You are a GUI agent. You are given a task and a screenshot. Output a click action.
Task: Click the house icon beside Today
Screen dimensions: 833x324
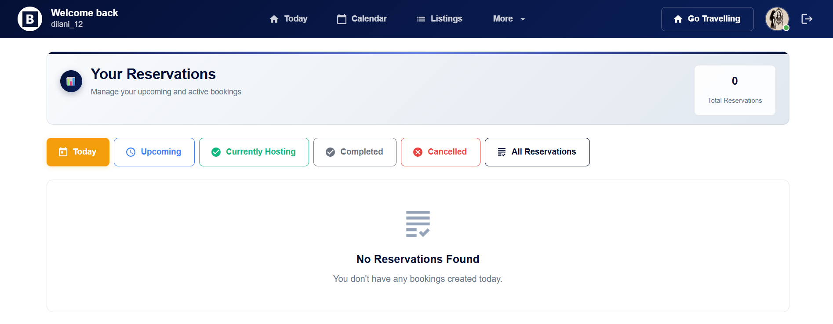(x=274, y=19)
